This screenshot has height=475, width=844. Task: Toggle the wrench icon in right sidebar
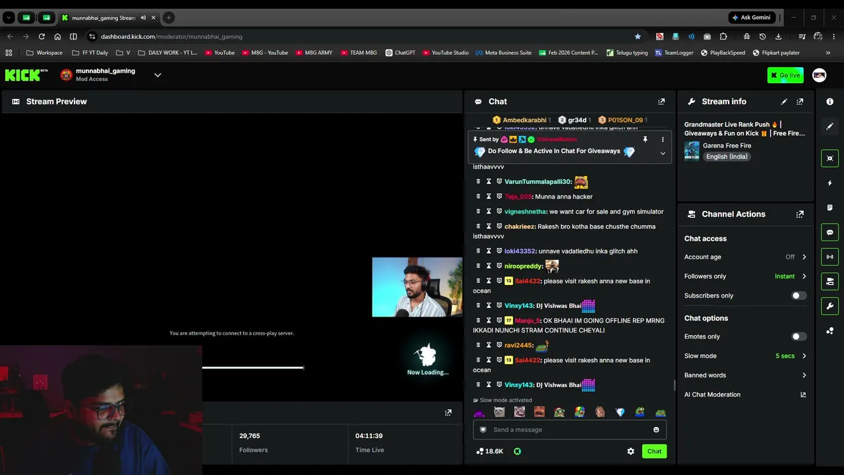point(829,306)
